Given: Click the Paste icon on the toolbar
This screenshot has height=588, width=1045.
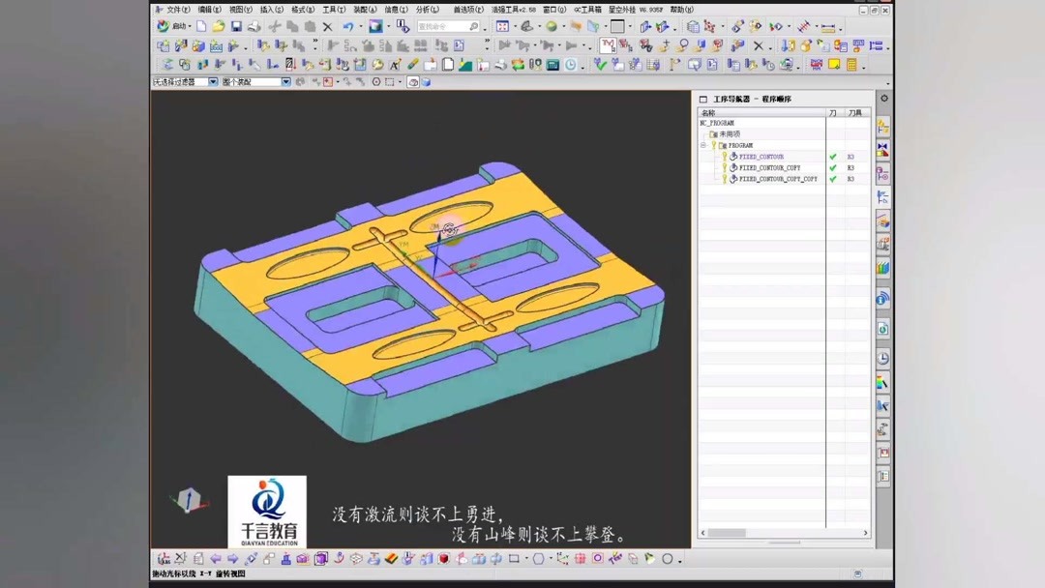Looking at the screenshot, I should point(310,26).
